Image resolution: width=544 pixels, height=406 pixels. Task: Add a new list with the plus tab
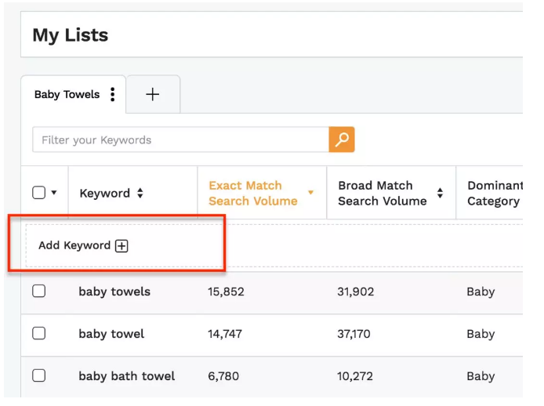153,95
